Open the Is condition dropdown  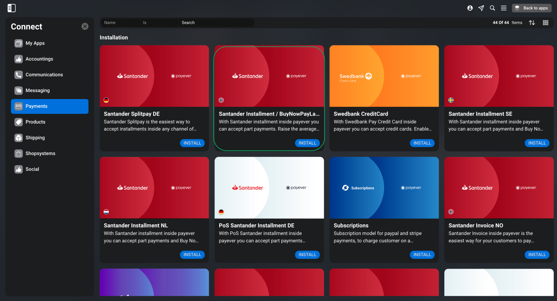click(x=159, y=23)
